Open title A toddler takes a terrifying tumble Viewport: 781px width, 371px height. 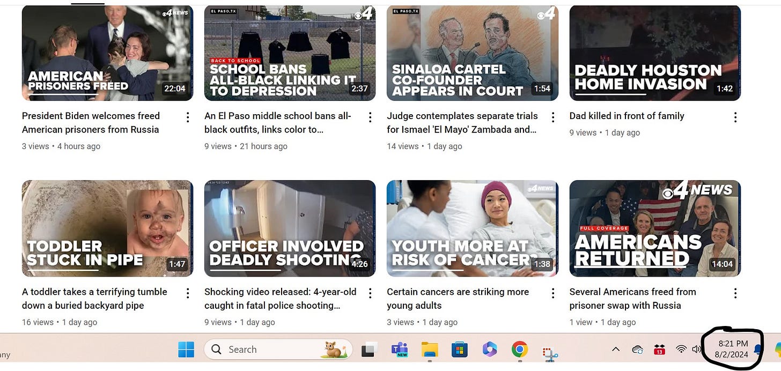point(94,299)
